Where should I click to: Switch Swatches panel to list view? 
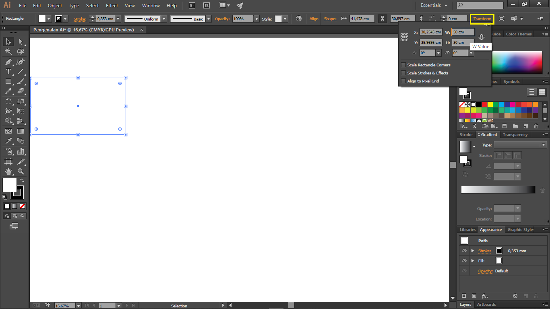pyautogui.click(x=532, y=92)
